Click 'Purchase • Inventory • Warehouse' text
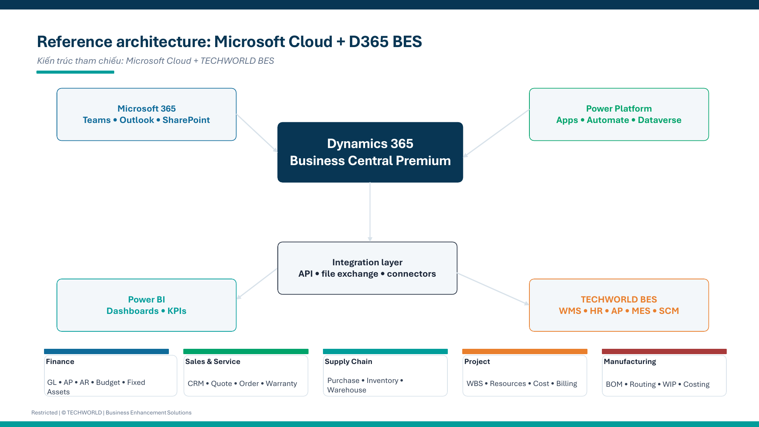This screenshot has height=427, width=759. [x=365, y=385]
